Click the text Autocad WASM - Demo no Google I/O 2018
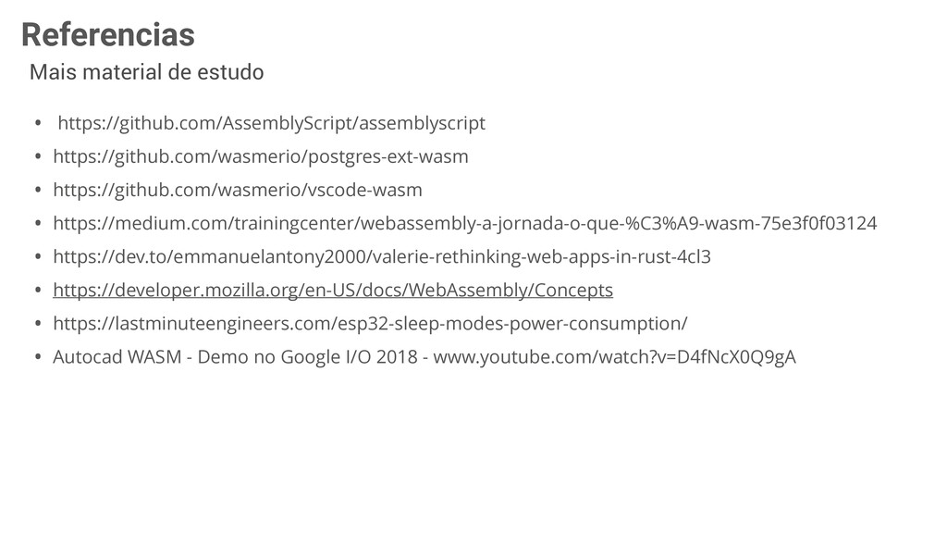 pyautogui.click(x=235, y=356)
